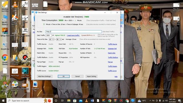
Task: Open the weather widget showing 16°C
Action: pos(142,100)
